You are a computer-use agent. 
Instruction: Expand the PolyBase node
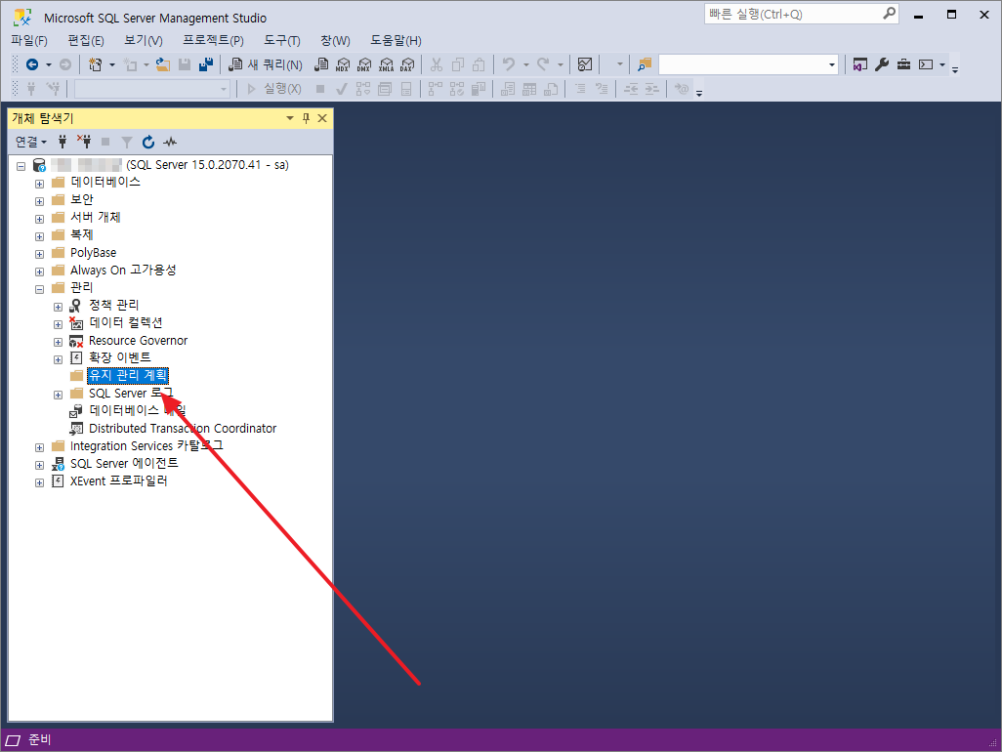tap(40, 254)
